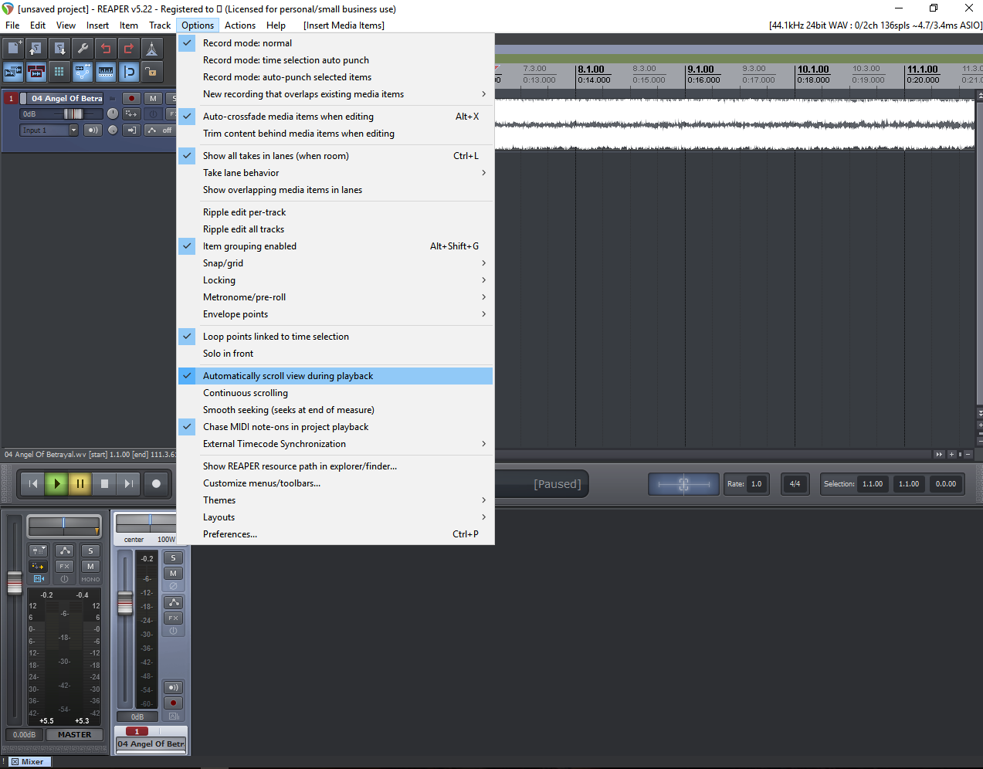Select 'Customize menus/toolbars...' entry
This screenshot has height=769, width=983.
coord(335,483)
